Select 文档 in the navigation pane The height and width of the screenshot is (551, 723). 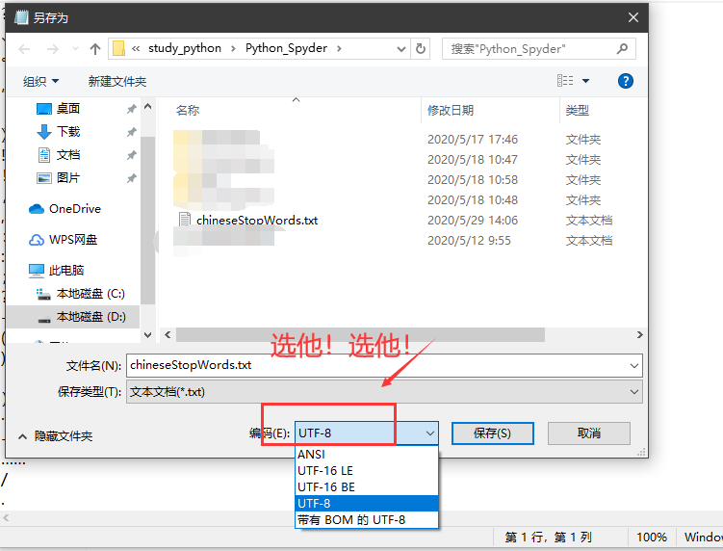[x=67, y=154]
